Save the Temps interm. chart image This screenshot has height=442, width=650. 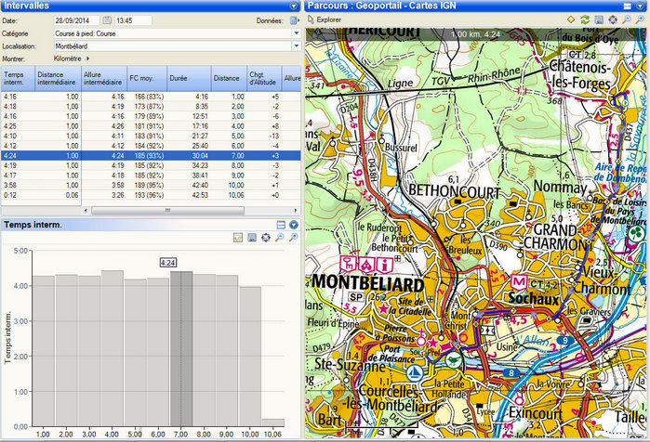pyautogui.click(x=252, y=237)
